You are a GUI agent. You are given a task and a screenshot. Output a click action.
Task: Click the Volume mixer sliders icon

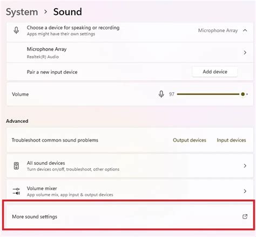16,191
